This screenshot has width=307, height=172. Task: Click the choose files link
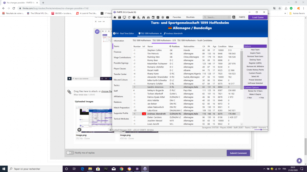107,91
